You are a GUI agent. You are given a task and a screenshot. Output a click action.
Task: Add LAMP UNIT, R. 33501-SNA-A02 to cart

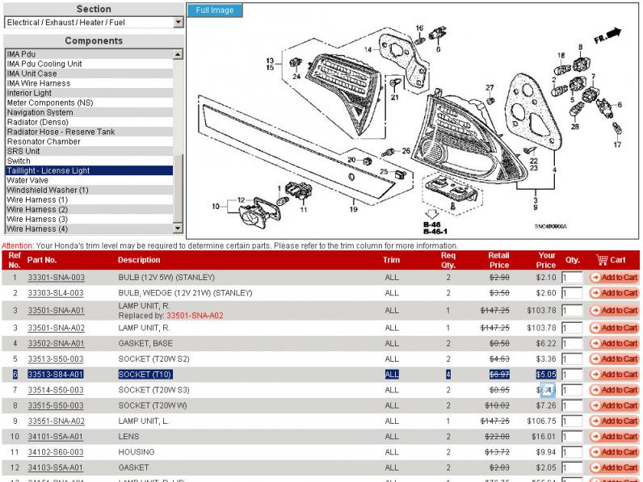[614, 328]
